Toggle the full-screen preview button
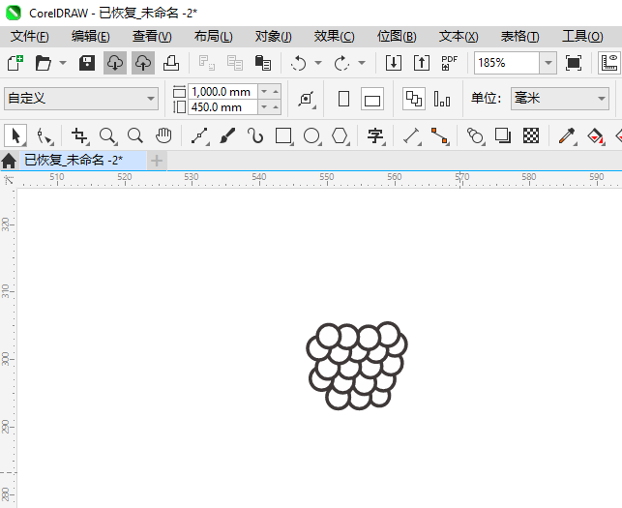 point(574,63)
